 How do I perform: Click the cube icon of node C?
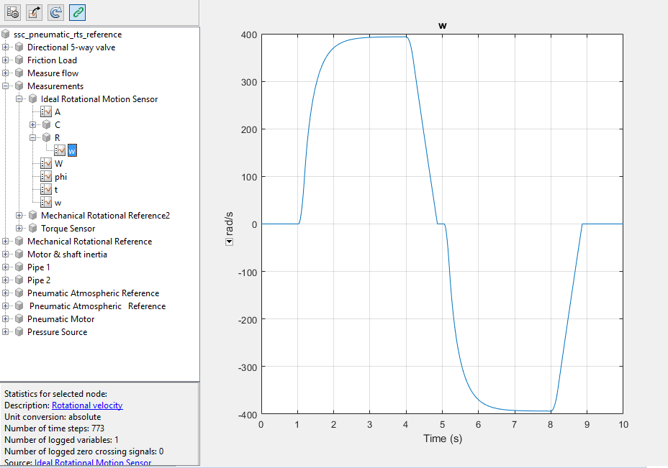pyautogui.click(x=47, y=124)
